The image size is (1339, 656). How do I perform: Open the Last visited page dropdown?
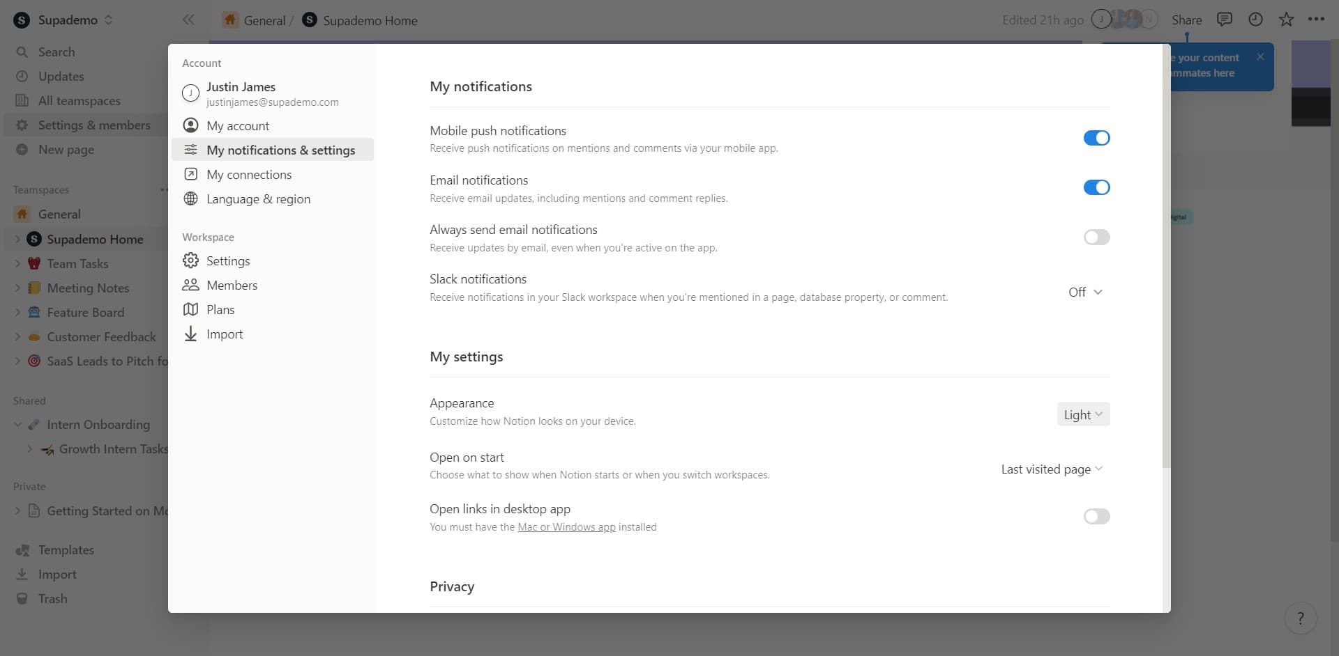click(1052, 469)
